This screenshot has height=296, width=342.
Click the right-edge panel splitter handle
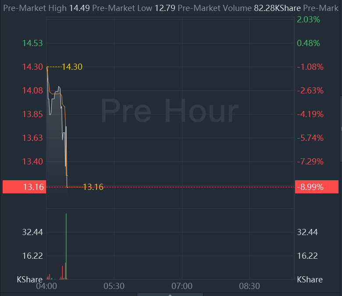[341, 128]
